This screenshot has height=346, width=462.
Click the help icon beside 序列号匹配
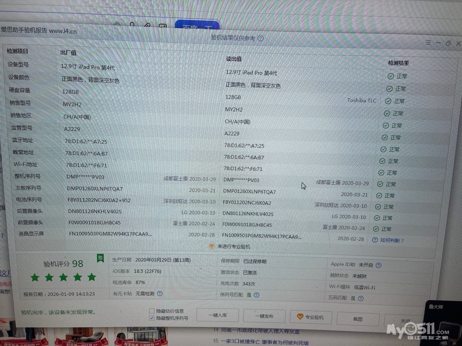coord(256,295)
